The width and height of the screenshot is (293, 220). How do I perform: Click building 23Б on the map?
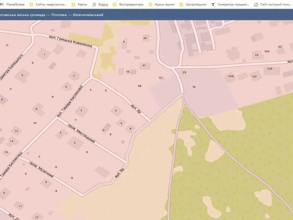pyautogui.click(x=270, y=69)
